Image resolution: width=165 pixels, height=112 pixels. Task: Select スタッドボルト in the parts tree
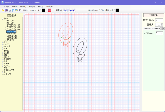tap(11, 40)
